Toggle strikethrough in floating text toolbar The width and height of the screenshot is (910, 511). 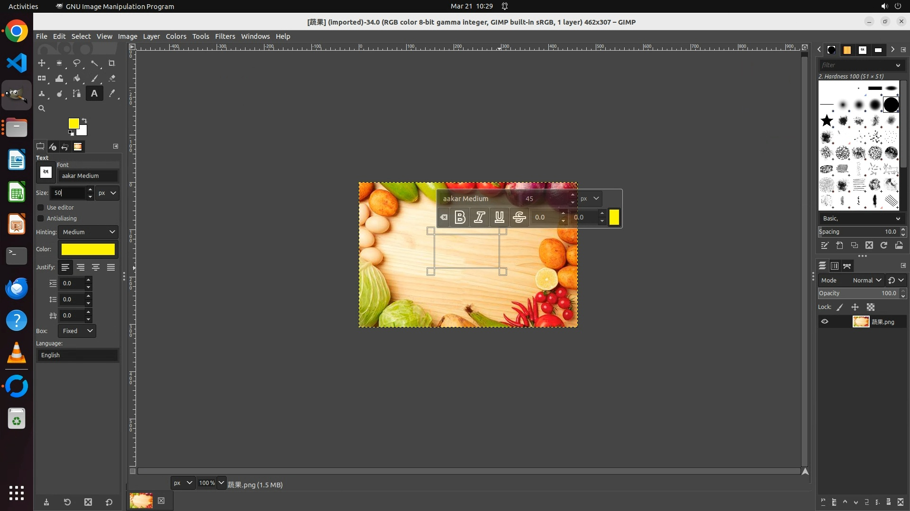click(519, 217)
